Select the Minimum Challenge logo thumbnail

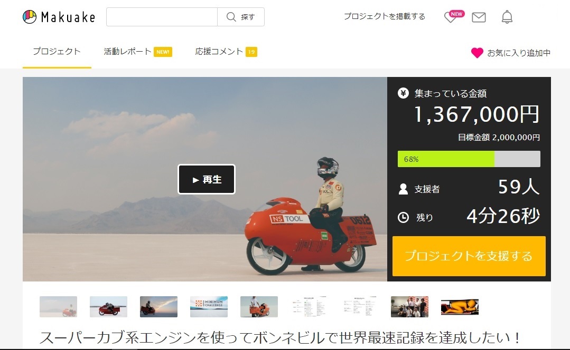(x=209, y=306)
